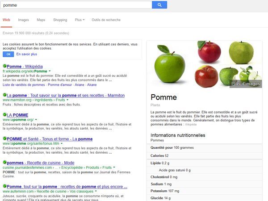Viewport: 268px width, 201px height.
Task: Open the dropdown arrow after aufeminin Vos classiques
Action: [96, 191]
